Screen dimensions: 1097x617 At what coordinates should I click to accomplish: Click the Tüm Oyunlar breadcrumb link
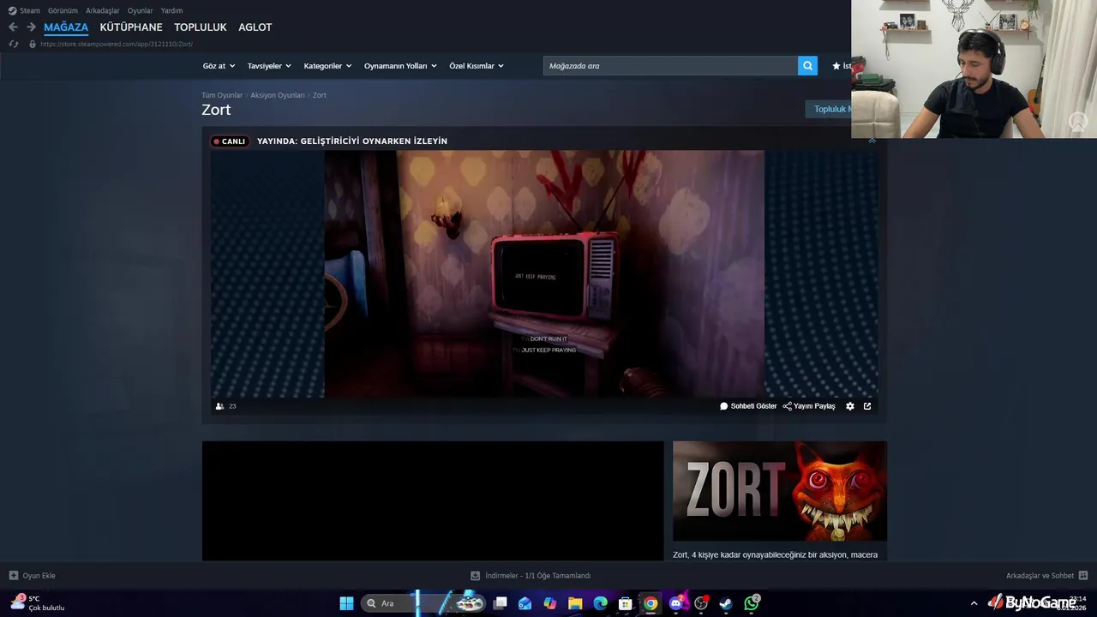tap(222, 95)
